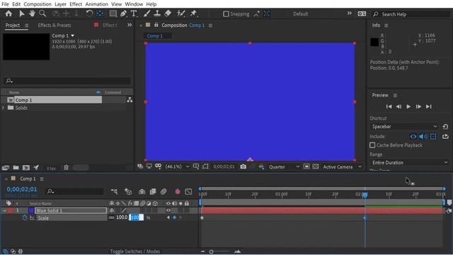Toggle include audio in preview

423,137
